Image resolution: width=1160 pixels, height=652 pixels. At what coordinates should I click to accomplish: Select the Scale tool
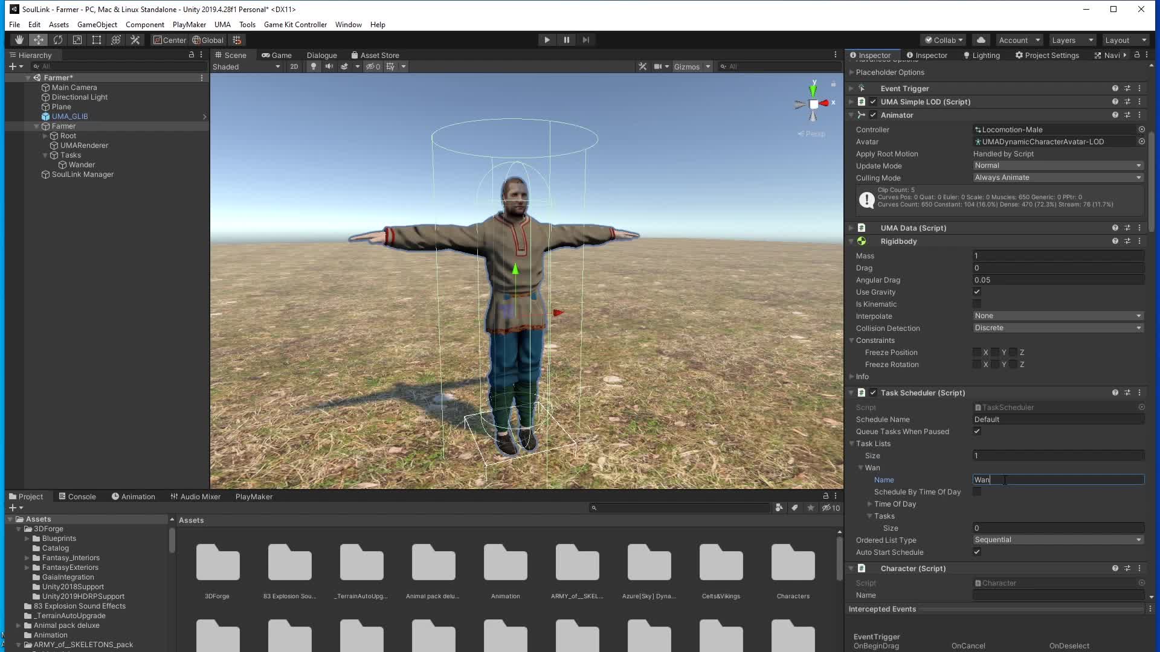[77, 39]
